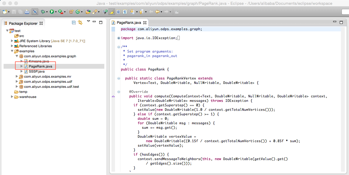Viewport: 349px width, 175px height.
Task: Toggle Mark Occurrences highlighter
Action: click(112, 12)
